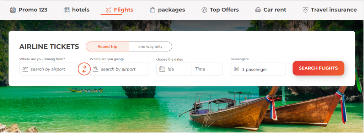The width and height of the screenshot is (364, 133).
Task: Click the calendar icon in dates field
Action: coord(162,69)
